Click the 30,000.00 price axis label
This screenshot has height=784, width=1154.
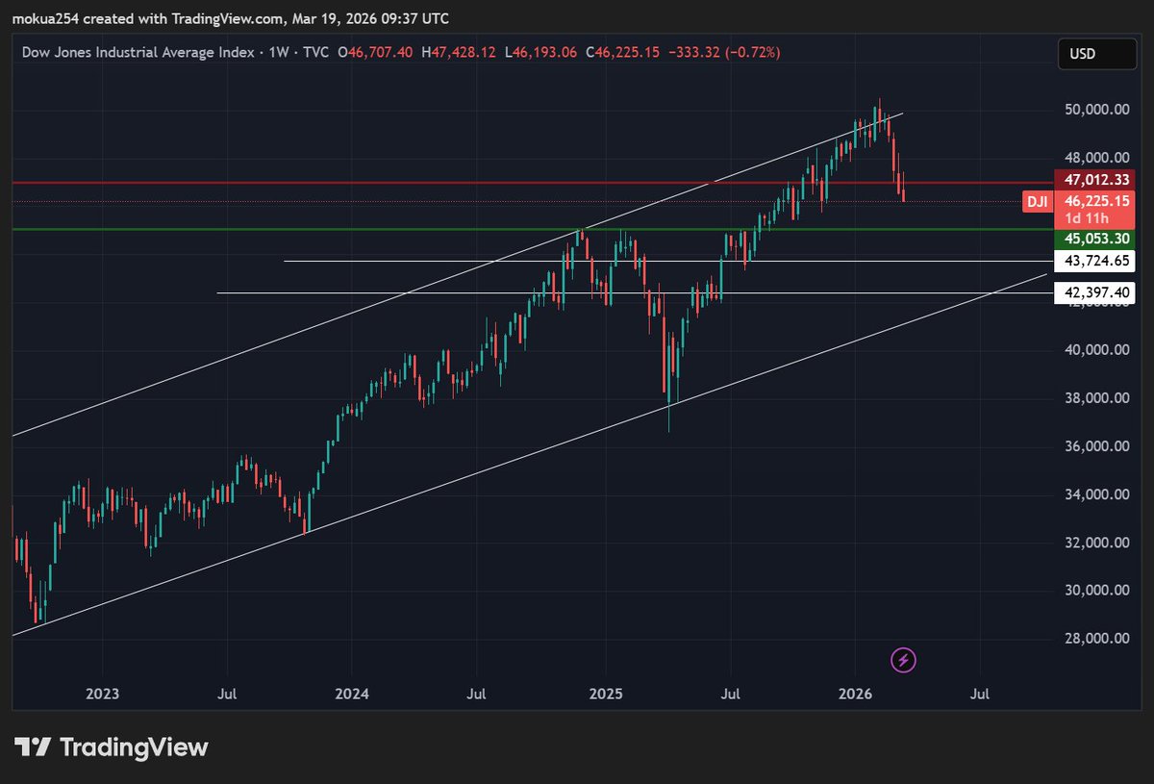1096,591
